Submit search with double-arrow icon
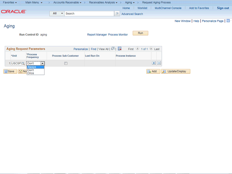This screenshot has width=232, height=174. 117,13
